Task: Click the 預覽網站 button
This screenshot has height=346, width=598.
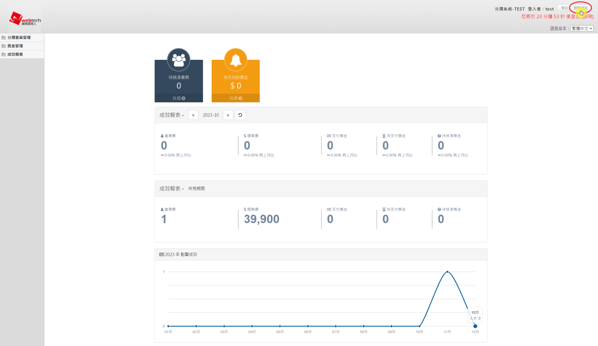Action: (580, 8)
